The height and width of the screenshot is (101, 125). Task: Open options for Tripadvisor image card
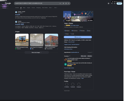pos(28,49)
